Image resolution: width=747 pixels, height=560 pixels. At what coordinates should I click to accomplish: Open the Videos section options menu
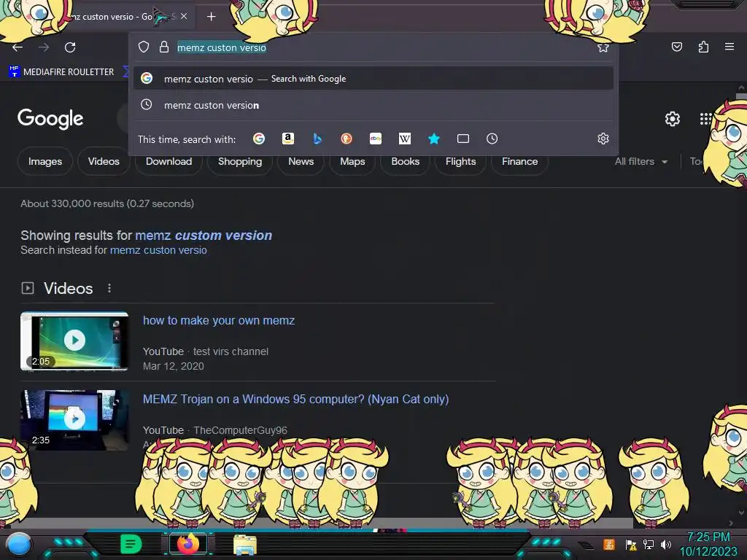click(109, 288)
